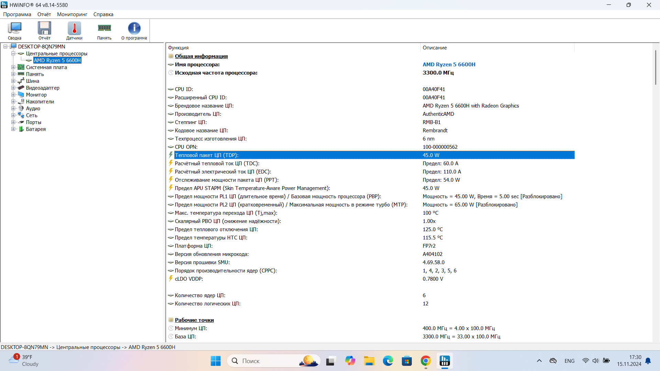Click the Накопители drive icon in tree
Image resolution: width=660 pixels, height=371 pixels.
pos(21,102)
